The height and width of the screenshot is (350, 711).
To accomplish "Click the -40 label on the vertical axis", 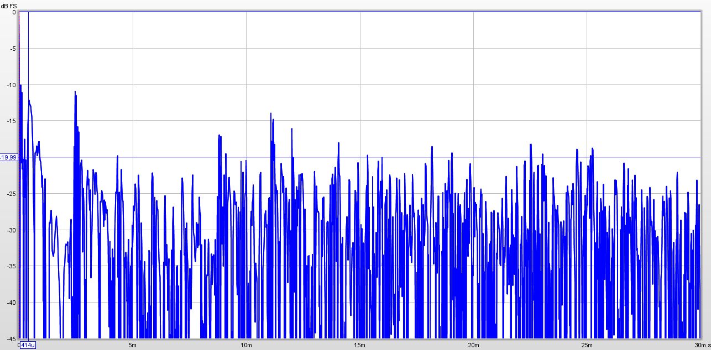I will pyautogui.click(x=13, y=303).
